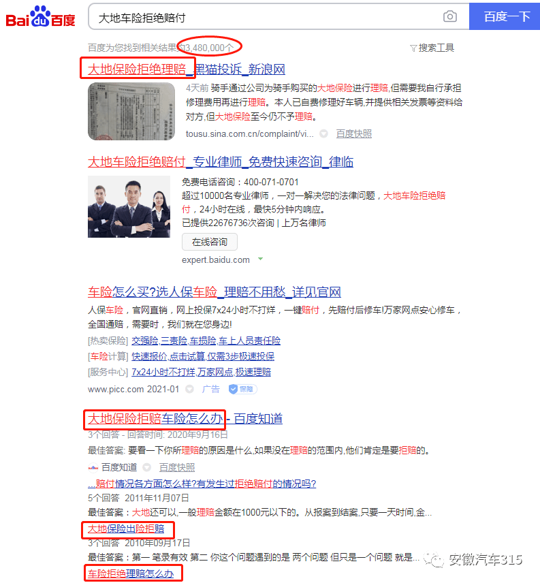The width and height of the screenshot is (540, 583).
Task: Click the 百度知道 source icon
Action: (93, 467)
